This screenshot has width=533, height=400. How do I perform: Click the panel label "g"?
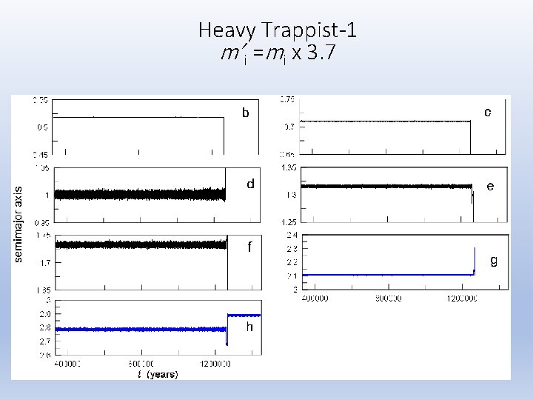[494, 261]
